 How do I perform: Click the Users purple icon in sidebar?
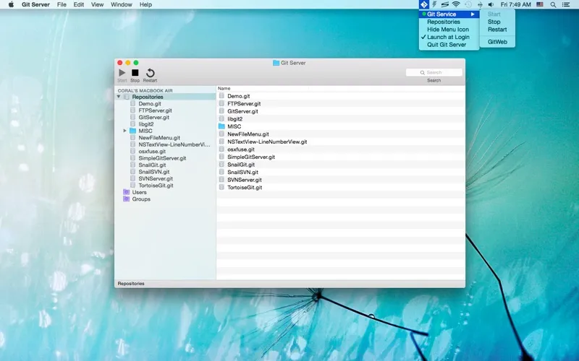[x=126, y=192]
